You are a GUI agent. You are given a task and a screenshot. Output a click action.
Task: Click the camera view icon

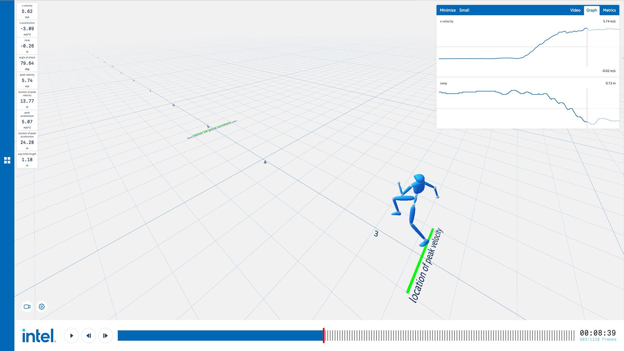27,306
